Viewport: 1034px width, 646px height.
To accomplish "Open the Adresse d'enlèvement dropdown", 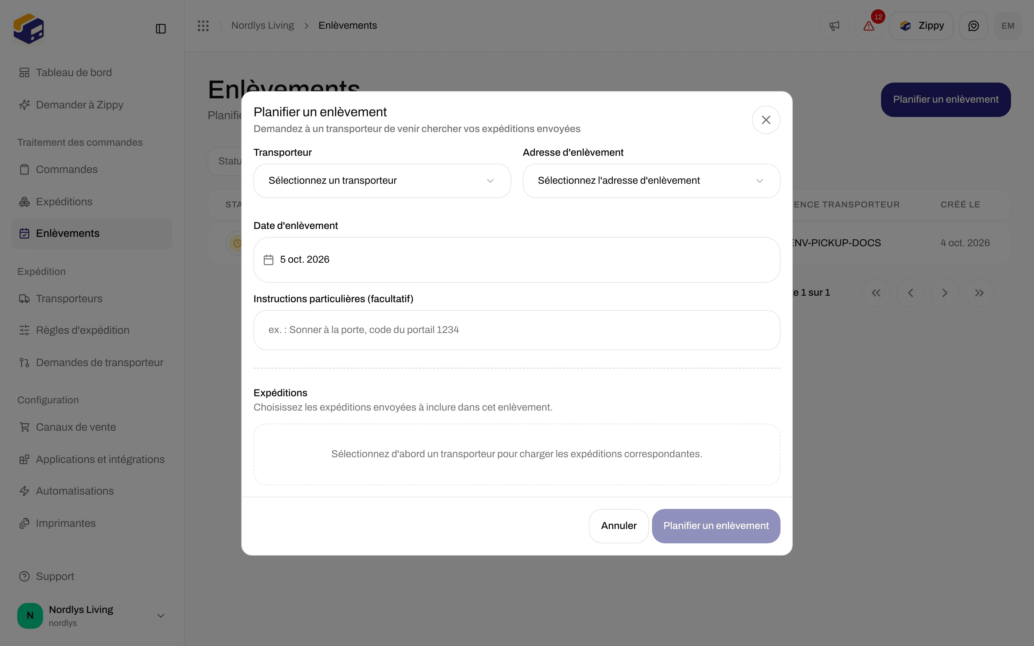I will pos(651,181).
